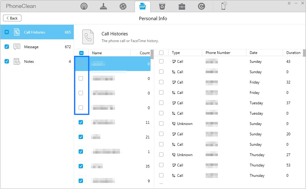The height and width of the screenshot is (189, 306).
Task: Click the Back button
Action: coord(12,18)
